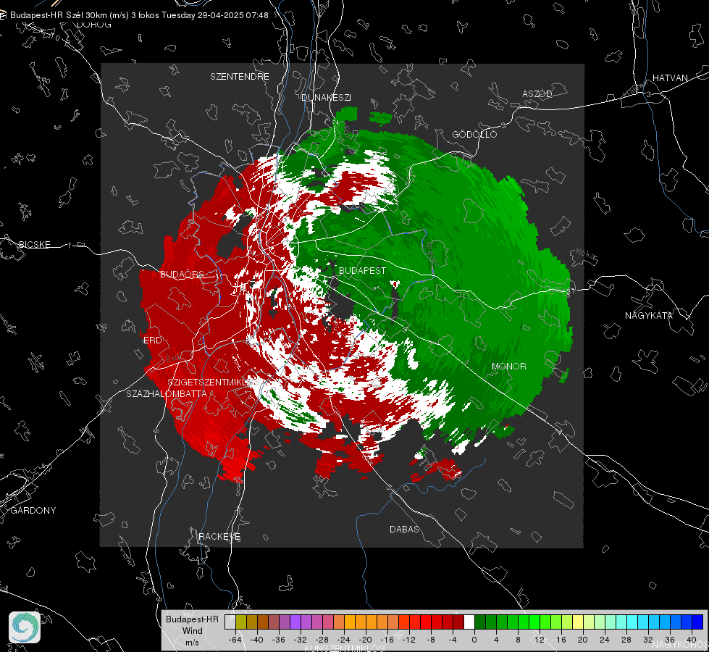Click the GÖDÖLLŐ city label

[474, 134]
